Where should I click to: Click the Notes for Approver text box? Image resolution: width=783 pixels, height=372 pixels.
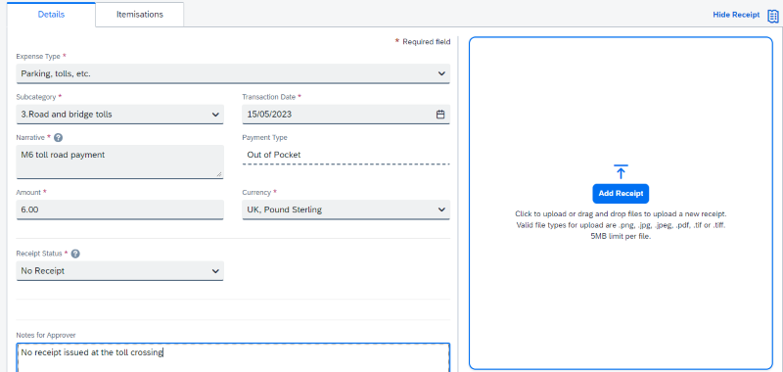pyautogui.click(x=233, y=357)
